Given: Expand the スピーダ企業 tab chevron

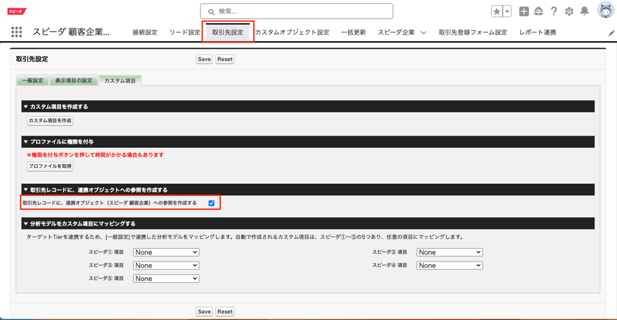Looking at the screenshot, I should [x=424, y=33].
